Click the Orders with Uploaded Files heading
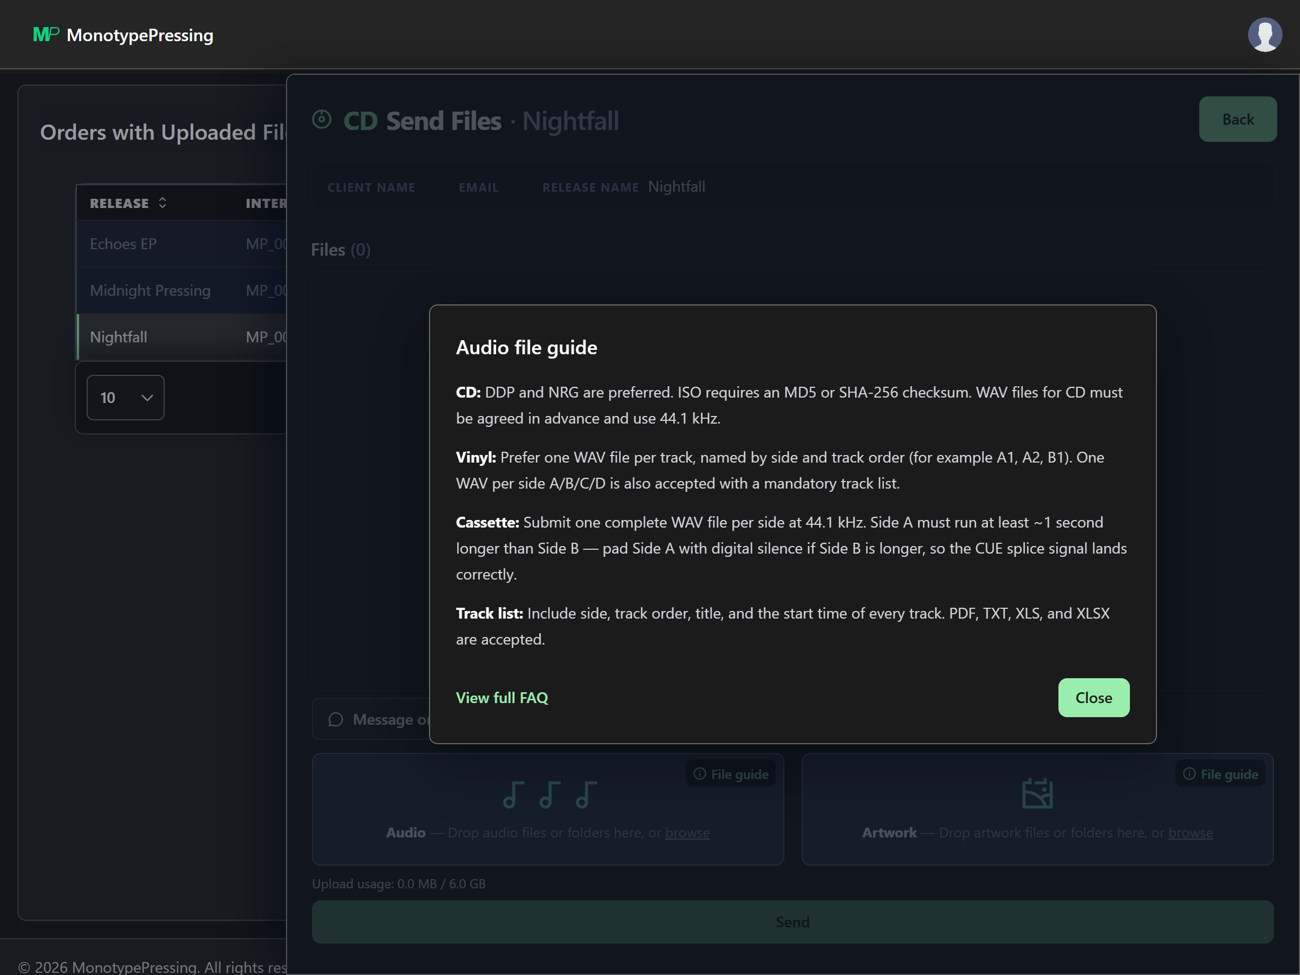The width and height of the screenshot is (1300, 975). click(163, 133)
